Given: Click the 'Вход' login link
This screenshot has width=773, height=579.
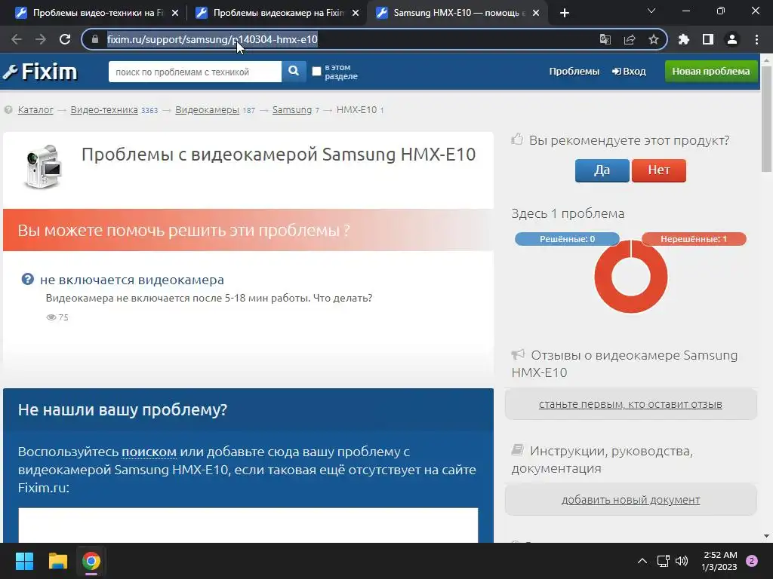Looking at the screenshot, I should point(629,72).
